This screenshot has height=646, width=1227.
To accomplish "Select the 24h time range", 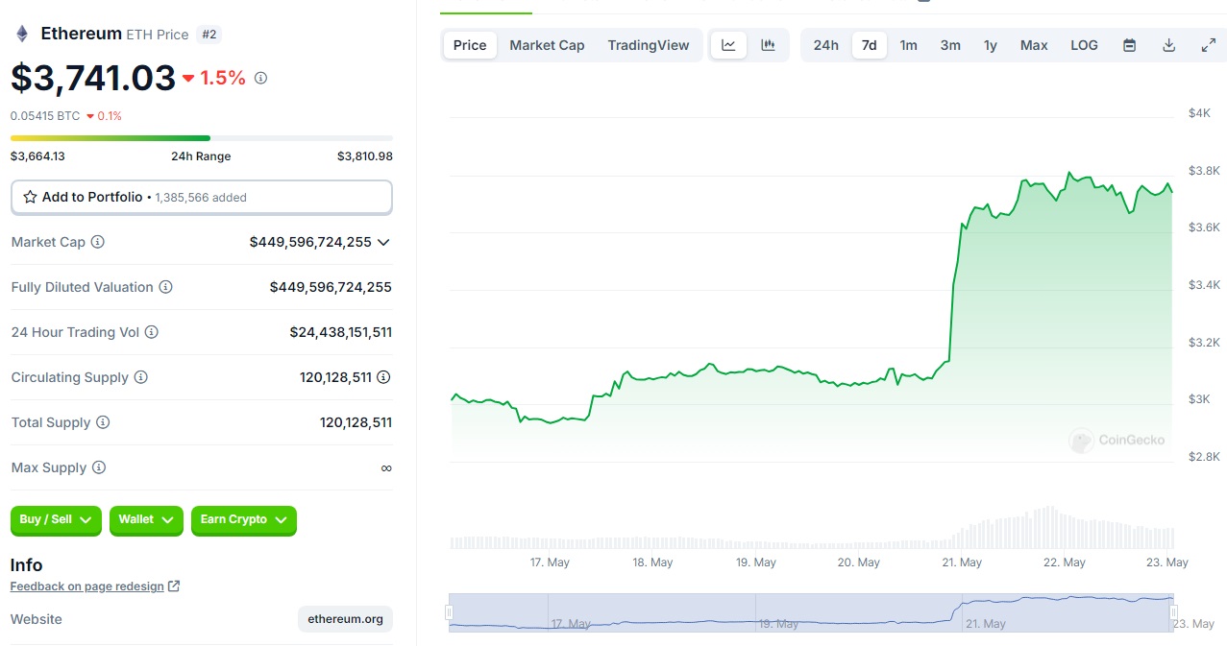I will click(826, 45).
